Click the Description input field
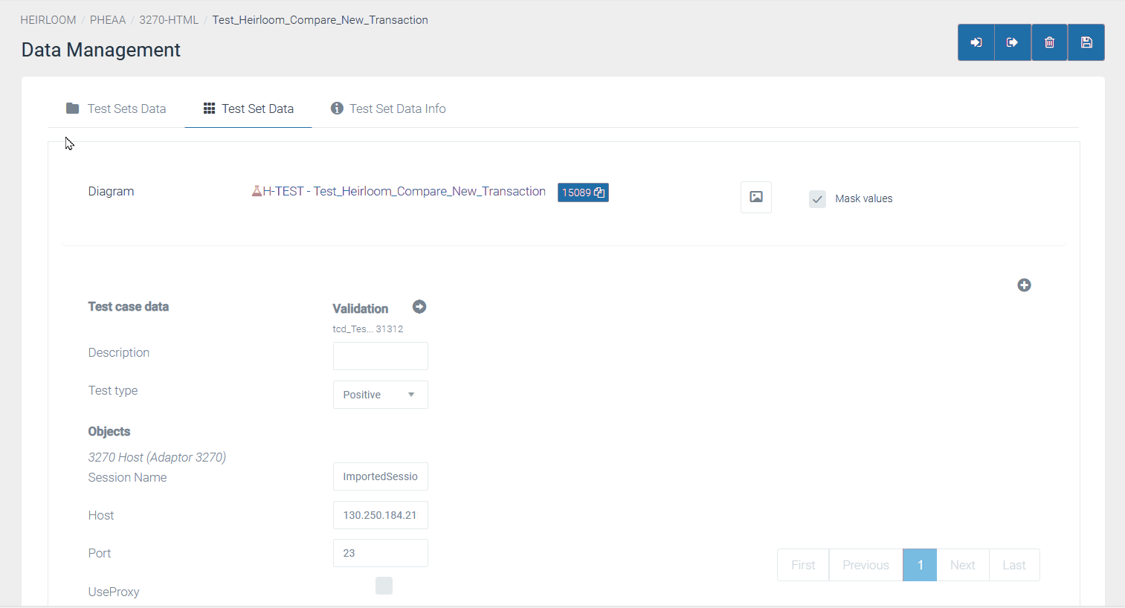This screenshot has height=608, width=1125. tap(380, 356)
